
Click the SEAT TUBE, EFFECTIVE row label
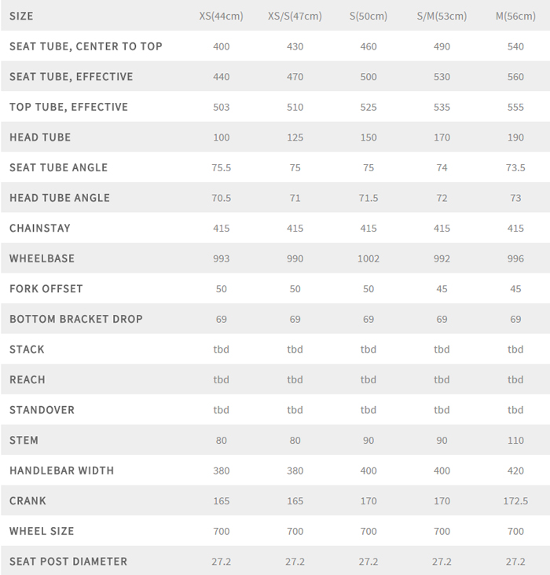click(x=71, y=77)
